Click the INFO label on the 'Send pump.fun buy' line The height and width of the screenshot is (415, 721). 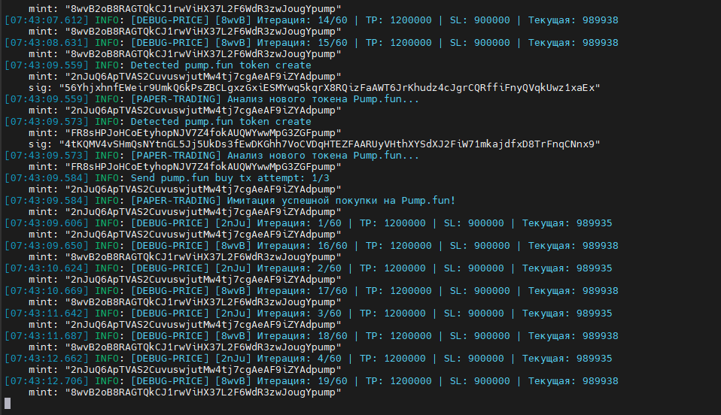click(x=107, y=178)
